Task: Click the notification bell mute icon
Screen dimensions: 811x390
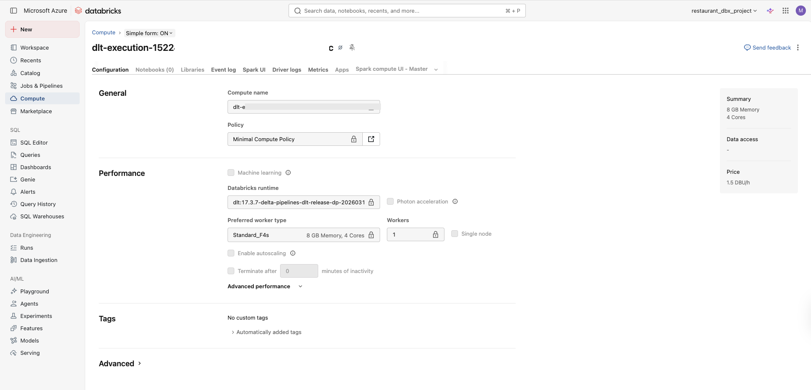Action: point(352,47)
